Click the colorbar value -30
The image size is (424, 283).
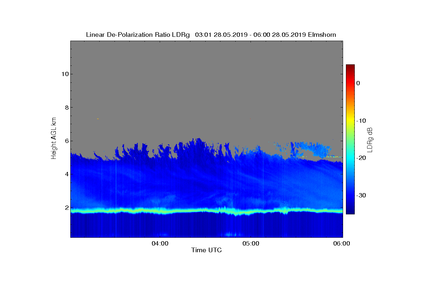[361, 196]
